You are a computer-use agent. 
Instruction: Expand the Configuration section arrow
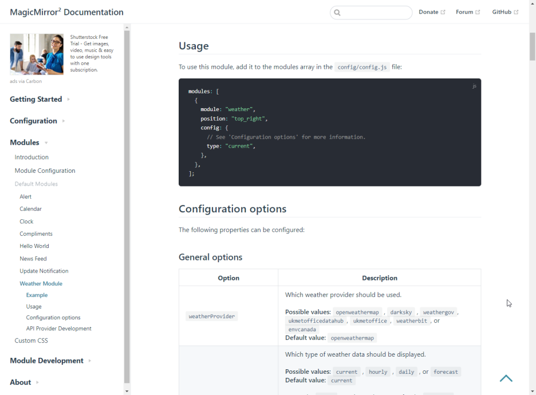(64, 121)
